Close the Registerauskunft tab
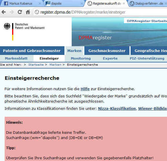The width and height of the screenshot is (167, 161). point(124,3)
